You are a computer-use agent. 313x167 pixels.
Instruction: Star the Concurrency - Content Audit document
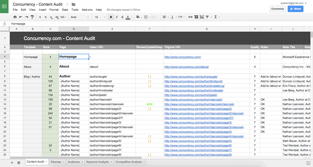tap(68, 4)
